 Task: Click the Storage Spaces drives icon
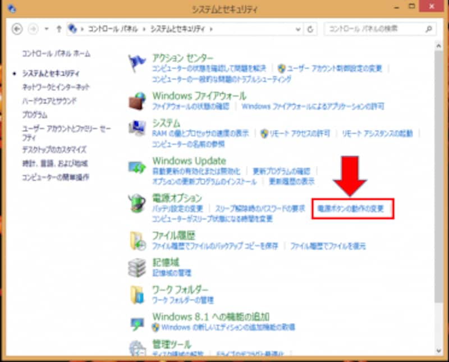137,268
